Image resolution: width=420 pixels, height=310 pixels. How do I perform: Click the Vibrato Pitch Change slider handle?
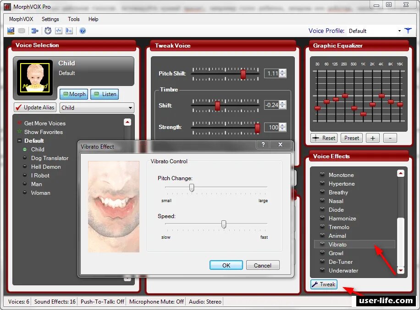[x=192, y=188]
